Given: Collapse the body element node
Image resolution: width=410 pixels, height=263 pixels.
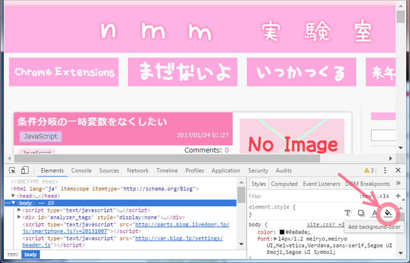Looking at the screenshot, I should coord(13,203).
